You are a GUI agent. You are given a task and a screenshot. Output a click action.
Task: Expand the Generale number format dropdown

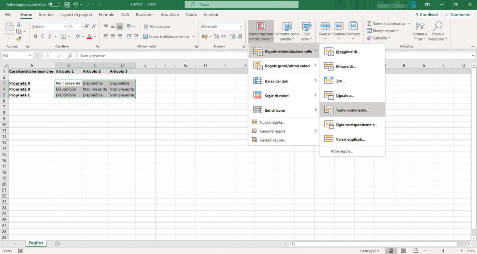(241, 27)
